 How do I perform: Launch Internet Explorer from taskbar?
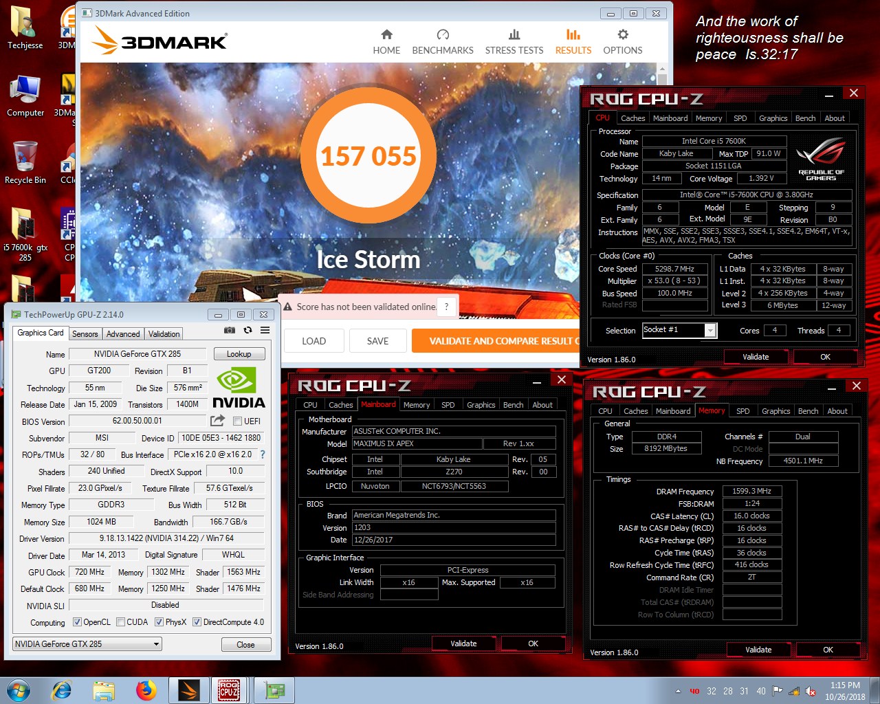click(62, 690)
